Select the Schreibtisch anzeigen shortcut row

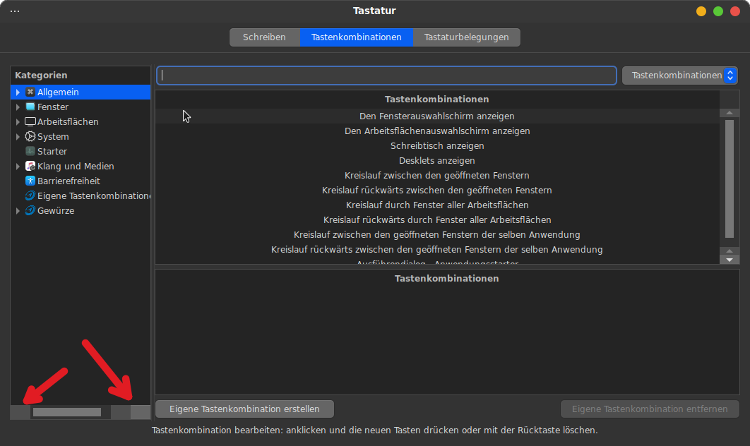coord(436,146)
